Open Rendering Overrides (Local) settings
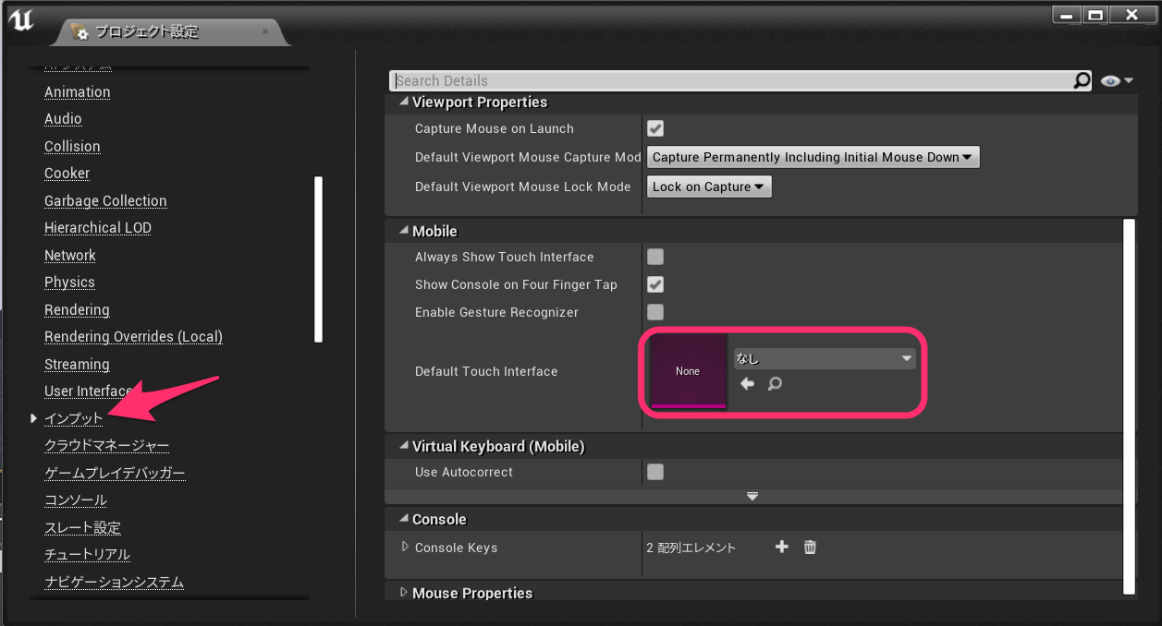Screen dimensions: 1162x626 (133, 337)
